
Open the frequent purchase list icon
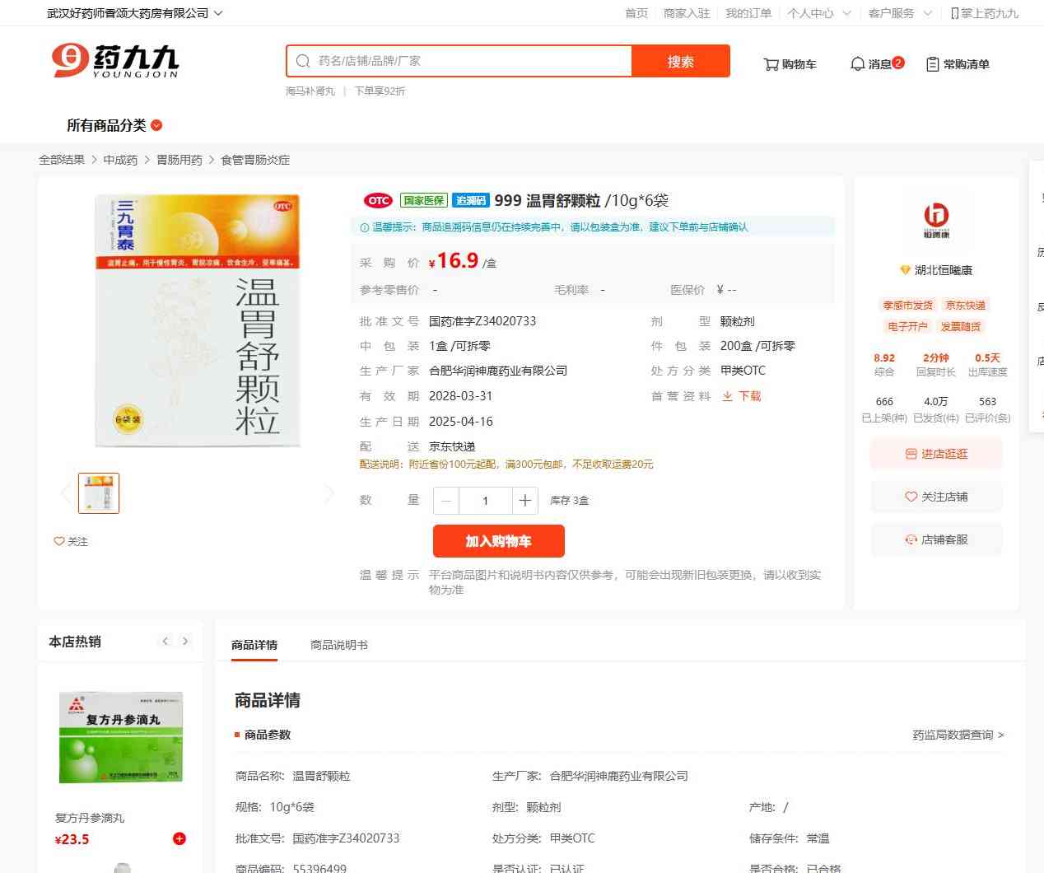[933, 64]
